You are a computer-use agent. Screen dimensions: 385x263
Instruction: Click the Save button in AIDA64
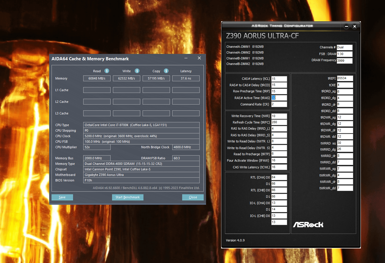[62, 197]
